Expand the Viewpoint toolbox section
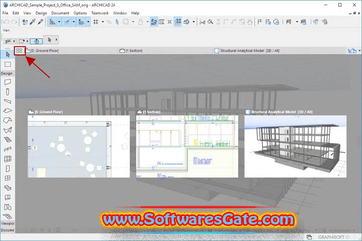This screenshot has width=362, height=241. click(x=8, y=223)
